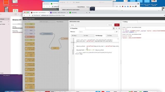This screenshot has width=165, height=92.
Task: Click the binance get day stats palette node
Action: tap(30, 60)
